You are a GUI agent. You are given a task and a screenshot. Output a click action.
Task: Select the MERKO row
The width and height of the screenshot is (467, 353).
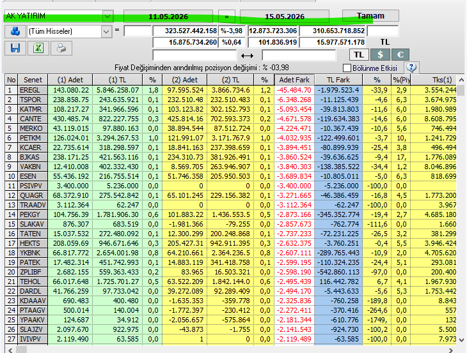pos(230,128)
